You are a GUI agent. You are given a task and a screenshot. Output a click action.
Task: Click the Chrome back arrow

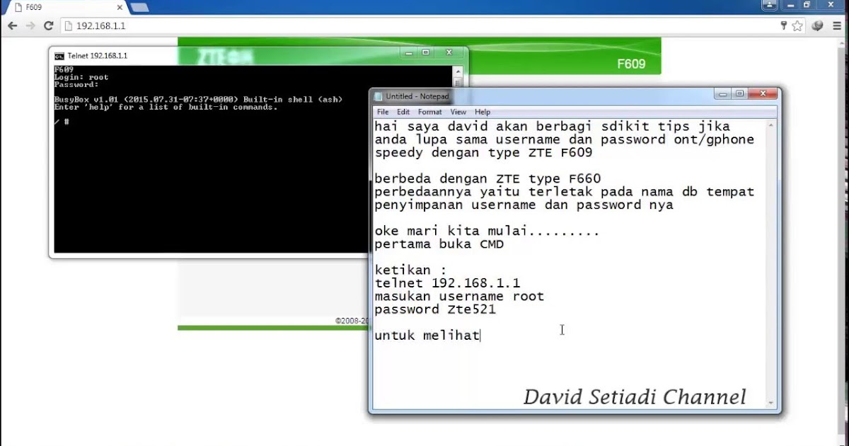point(12,25)
